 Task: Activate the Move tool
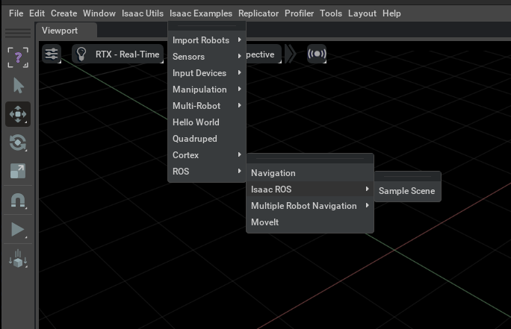coord(18,114)
